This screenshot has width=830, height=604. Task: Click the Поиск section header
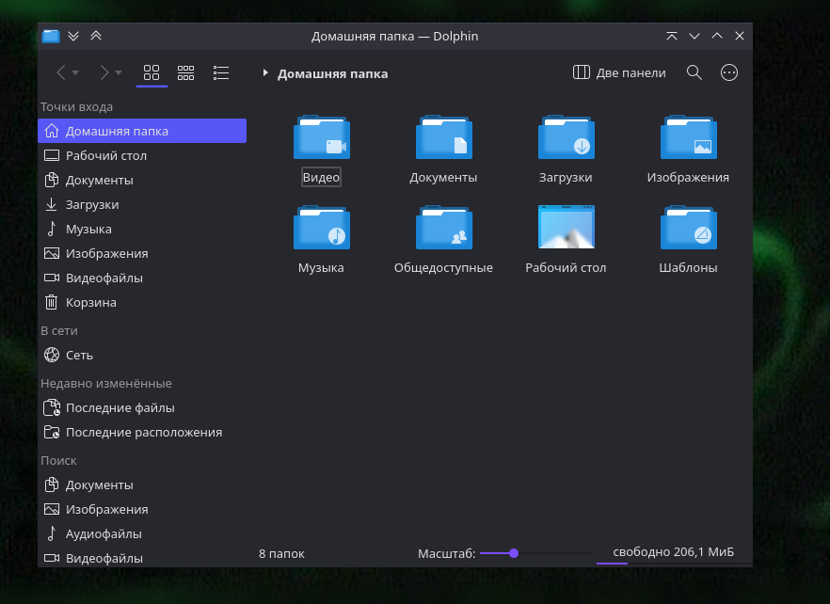click(58, 461)
